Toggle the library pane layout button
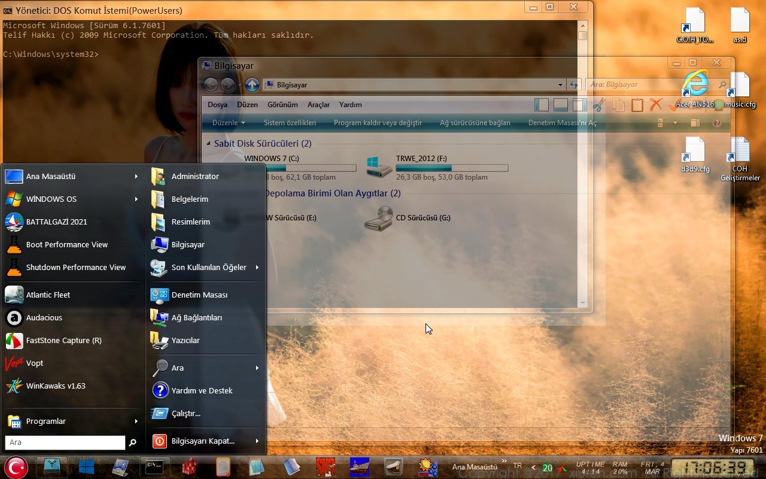This screenshot has height=479, width=766. coord(579,105)
